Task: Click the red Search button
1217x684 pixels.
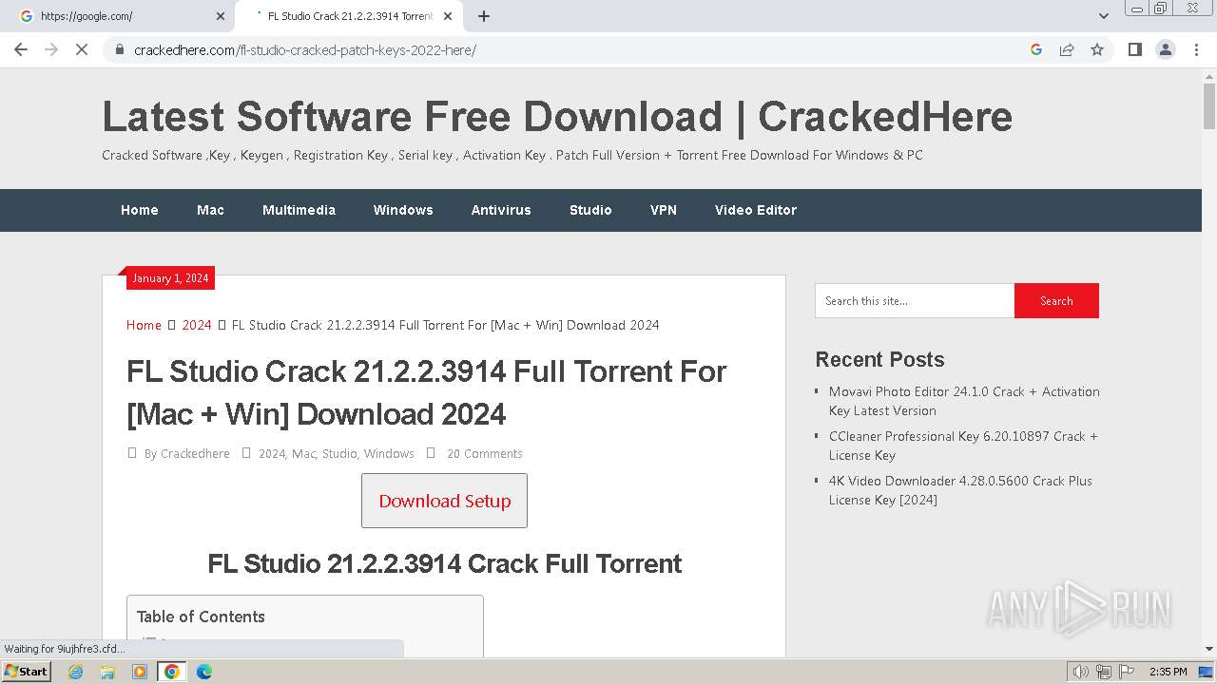Action: point(1056,300)
